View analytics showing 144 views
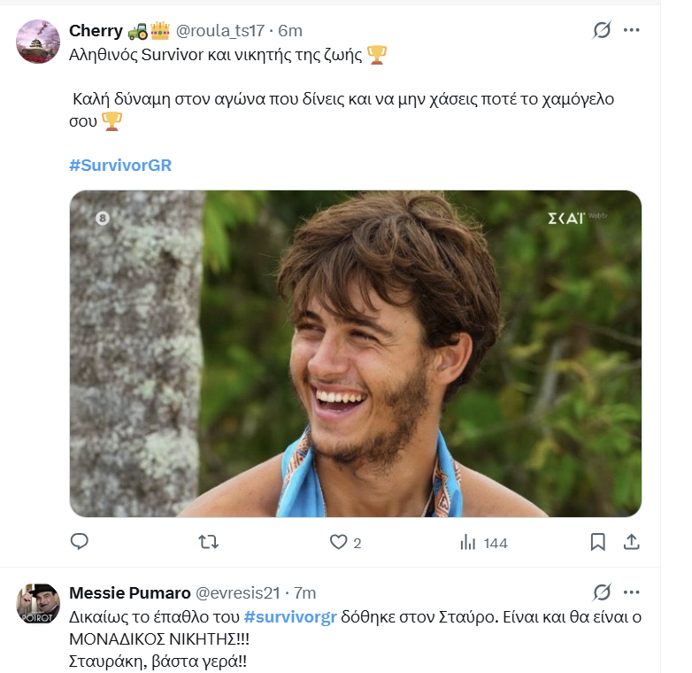 pos(484,542)
